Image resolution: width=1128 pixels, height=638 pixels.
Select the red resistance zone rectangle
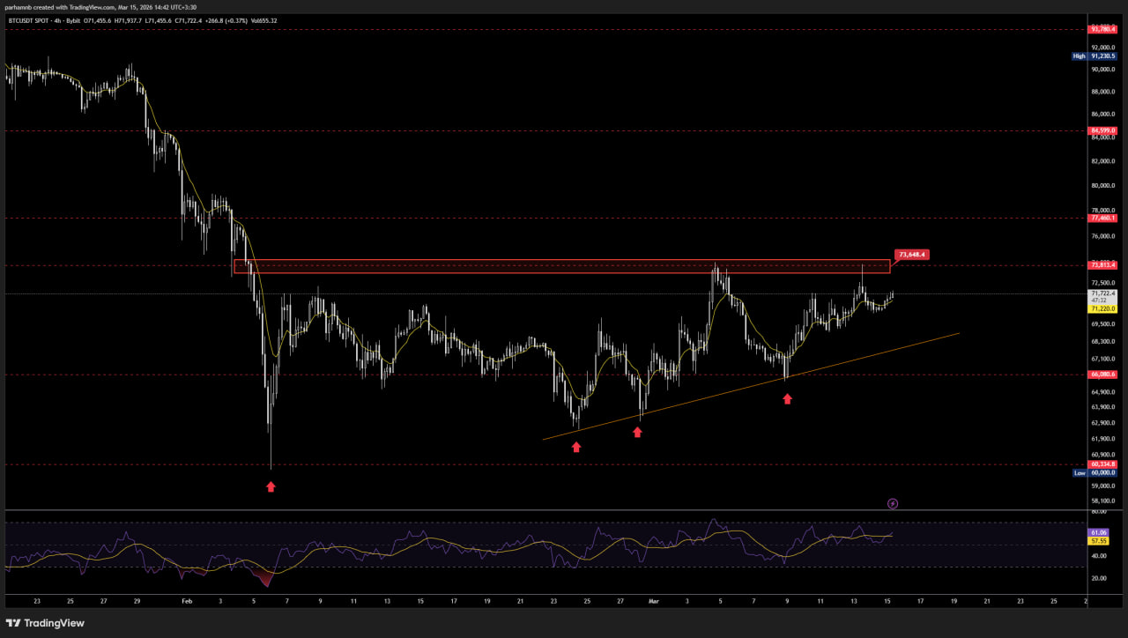[x=560, y=266]
